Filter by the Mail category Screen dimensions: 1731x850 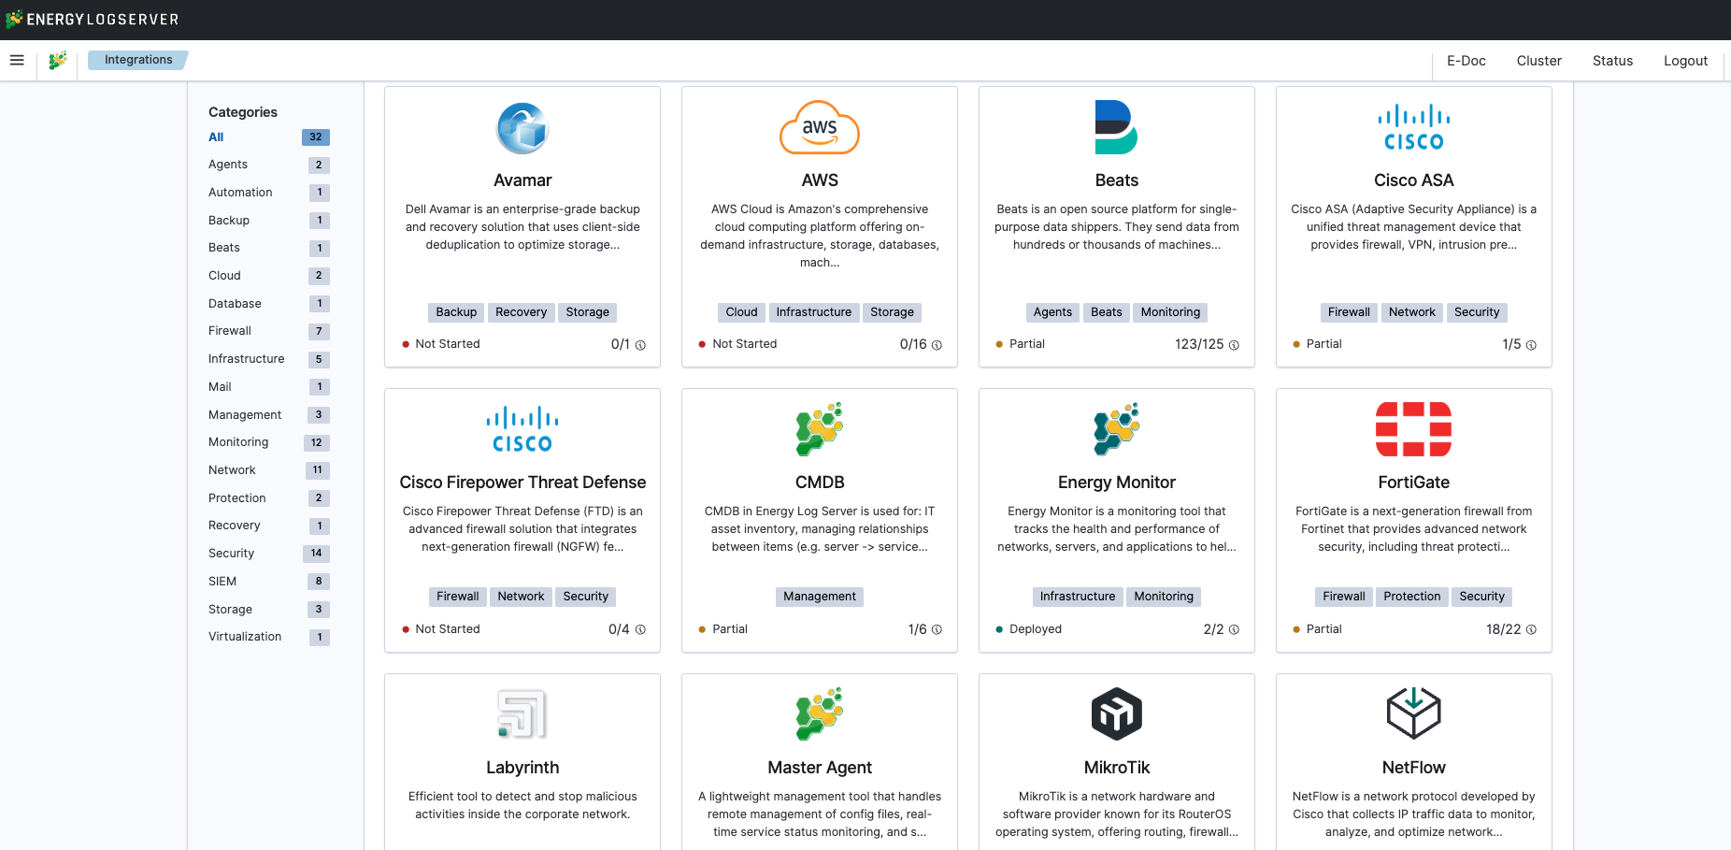pos(220,387)
